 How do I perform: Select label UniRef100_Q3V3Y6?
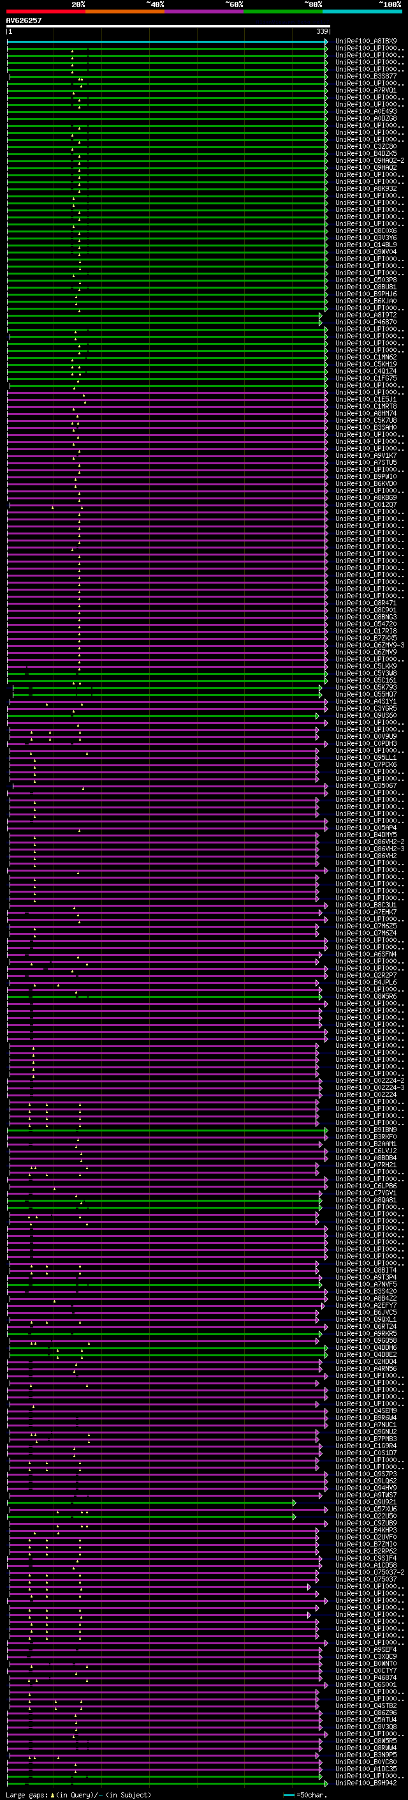(366, 238)
